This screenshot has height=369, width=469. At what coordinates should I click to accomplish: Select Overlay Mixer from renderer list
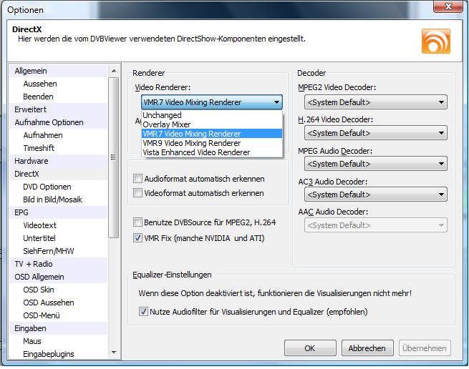click(x=166, y=124)
